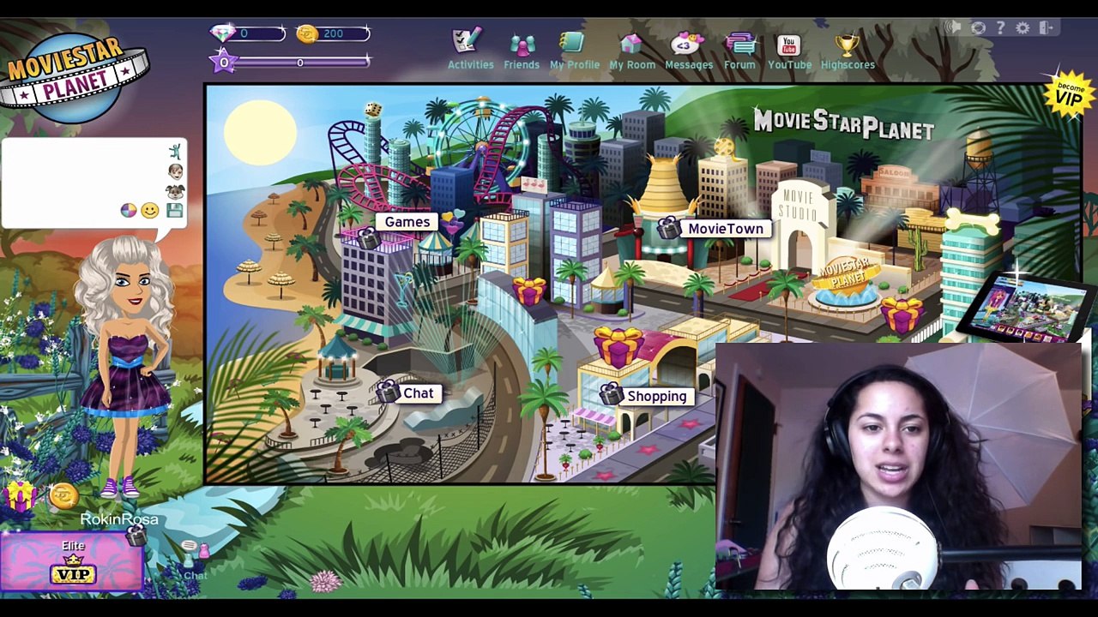Click the MovieStarPlanet logo
The height and width of the screenshot is (617, 1098).
click(75, 77)
